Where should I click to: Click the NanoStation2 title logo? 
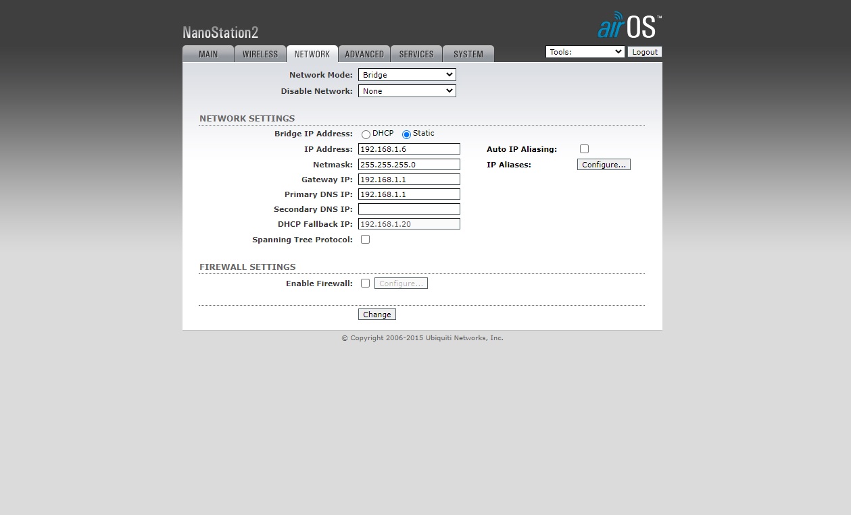tap(220, 32)
